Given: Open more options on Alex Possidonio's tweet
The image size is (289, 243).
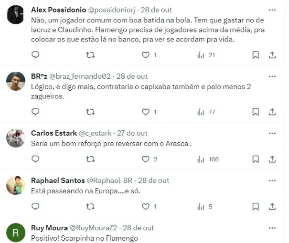Looking at the screenshot, I should click(272, 10).
